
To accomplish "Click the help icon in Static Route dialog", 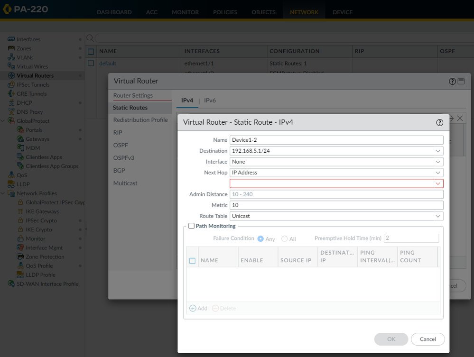I will pos(439,122).
